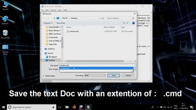The image size is (196, 110).
Task: Click the People icon in taskbar
Action: click(153, 107)
